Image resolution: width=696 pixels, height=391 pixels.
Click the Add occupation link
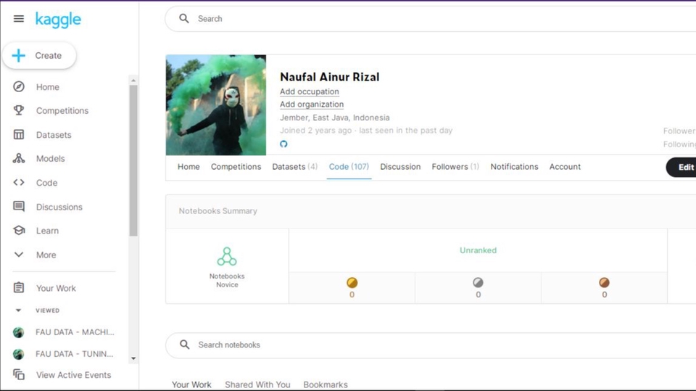310,91
